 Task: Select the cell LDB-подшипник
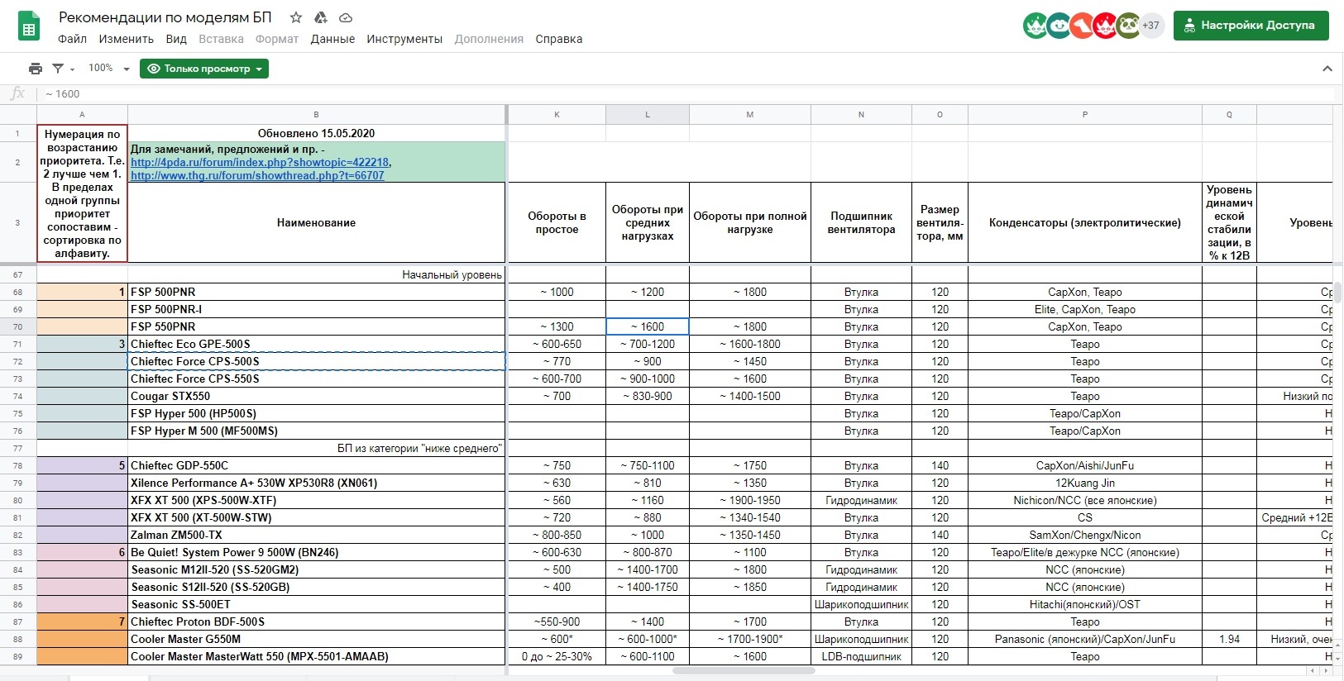pos(861,656)
